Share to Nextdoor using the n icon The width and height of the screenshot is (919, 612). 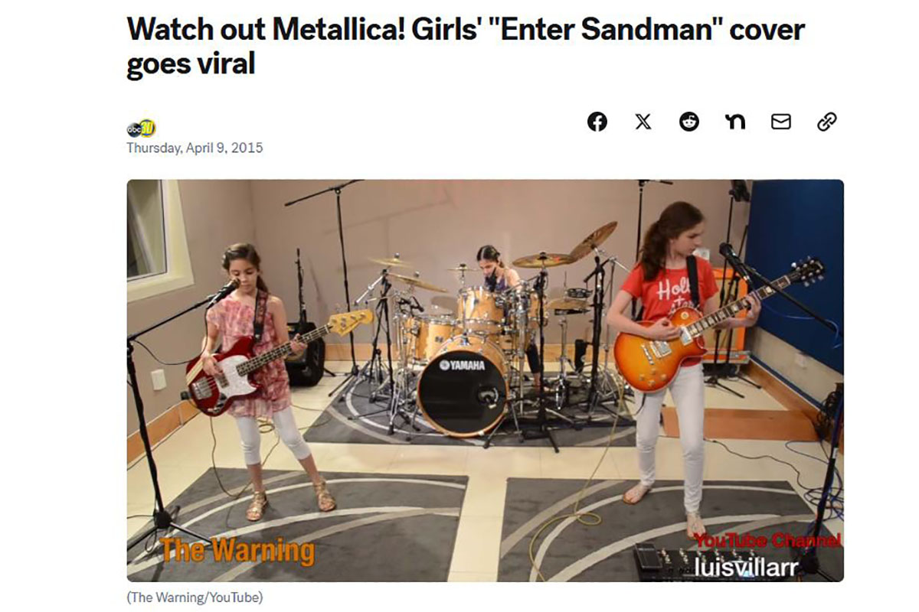pos(735,122)
